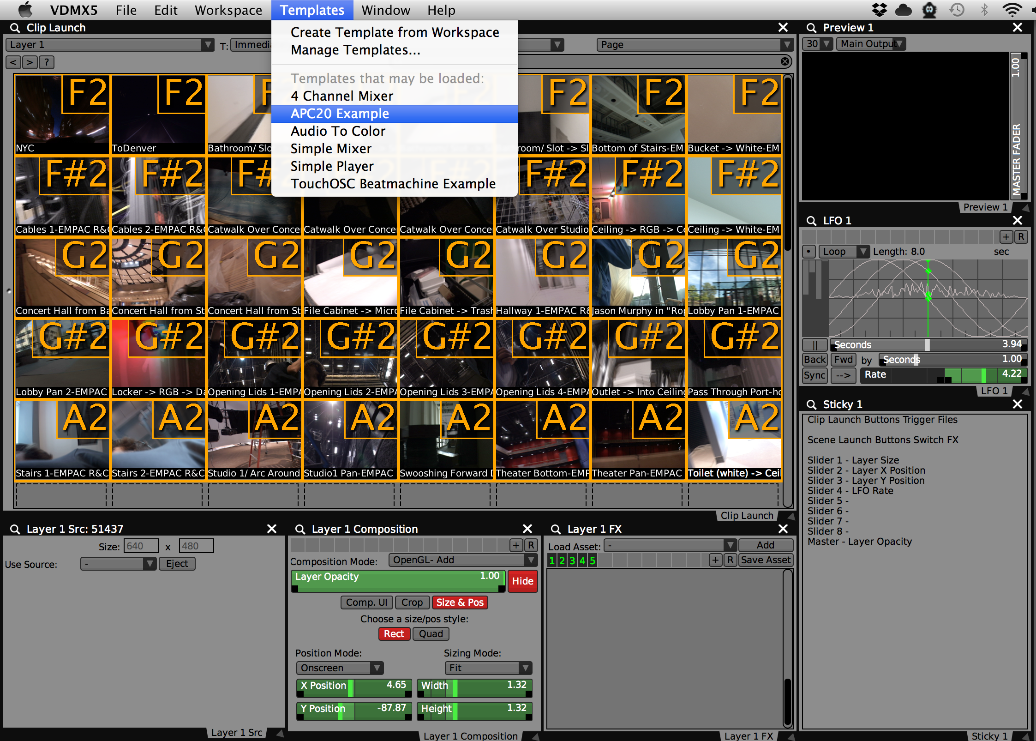
Task: Open the Apple menu
Action: [x=25, y=10]
